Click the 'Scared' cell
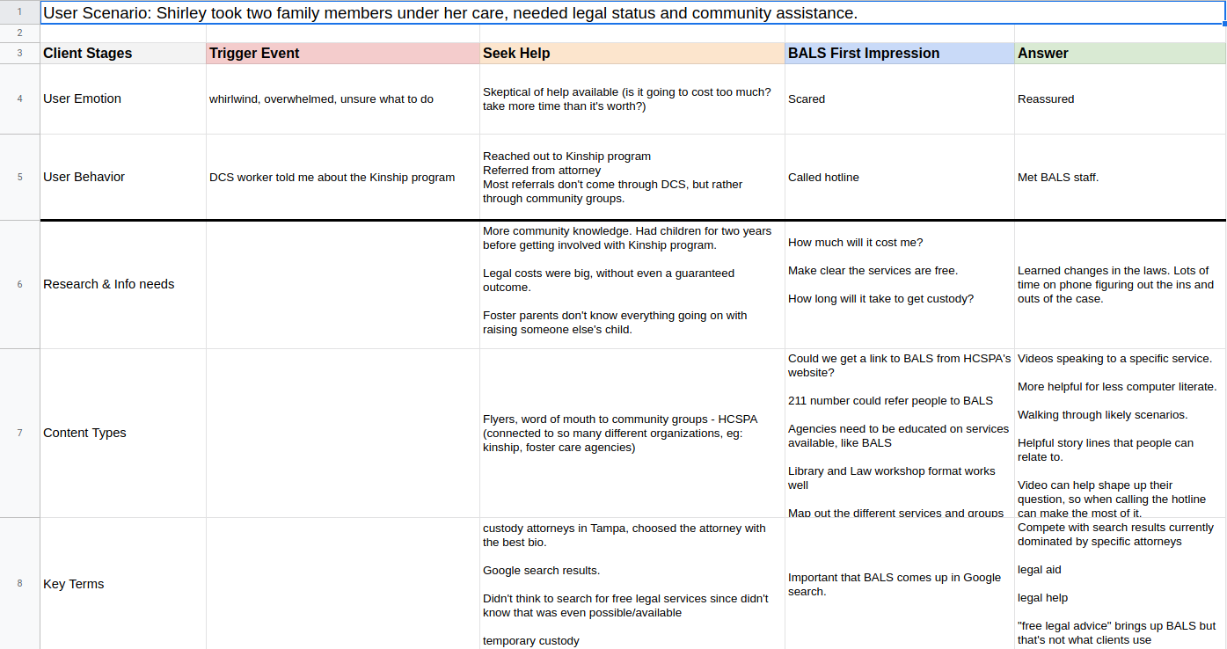 point(900,99)
